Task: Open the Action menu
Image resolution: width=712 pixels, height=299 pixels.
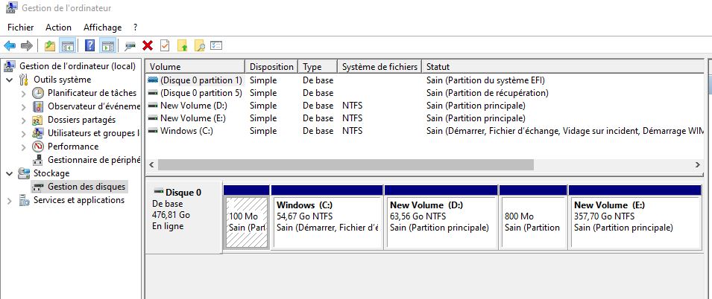Action: (x=58, y=28)
